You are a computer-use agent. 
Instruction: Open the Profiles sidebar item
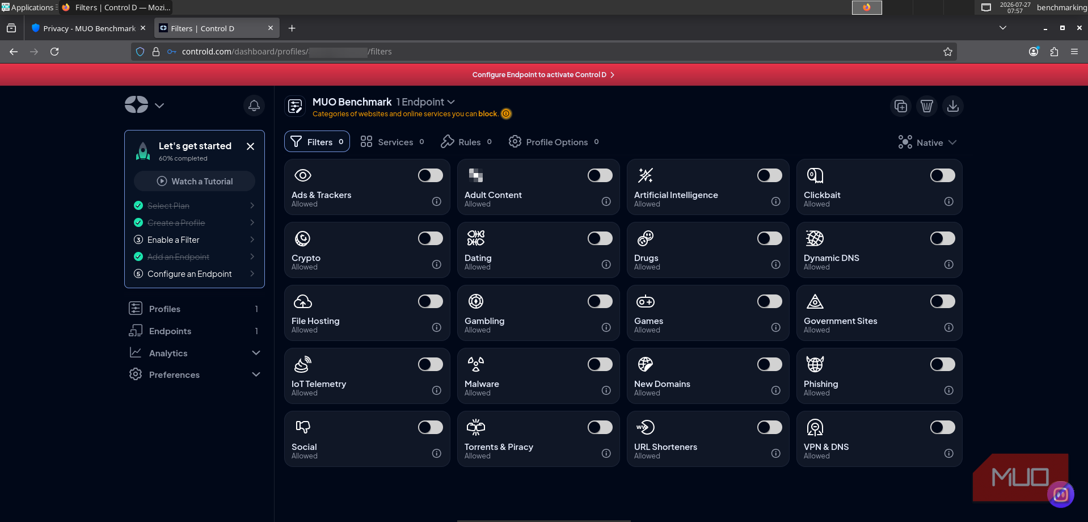coord(194,309)
